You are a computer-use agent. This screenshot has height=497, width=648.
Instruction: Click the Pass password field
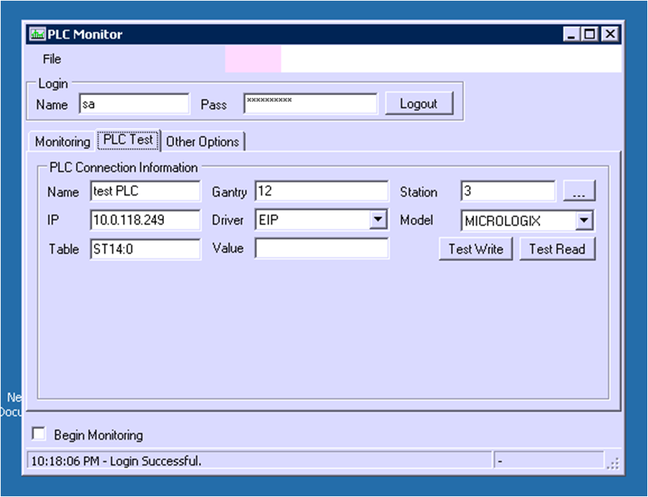tap(310, 104)
